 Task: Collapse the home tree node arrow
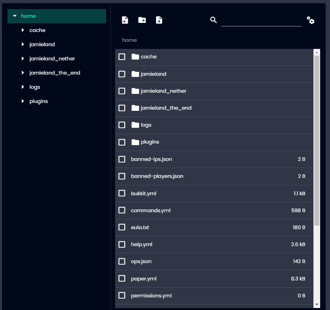15,16
